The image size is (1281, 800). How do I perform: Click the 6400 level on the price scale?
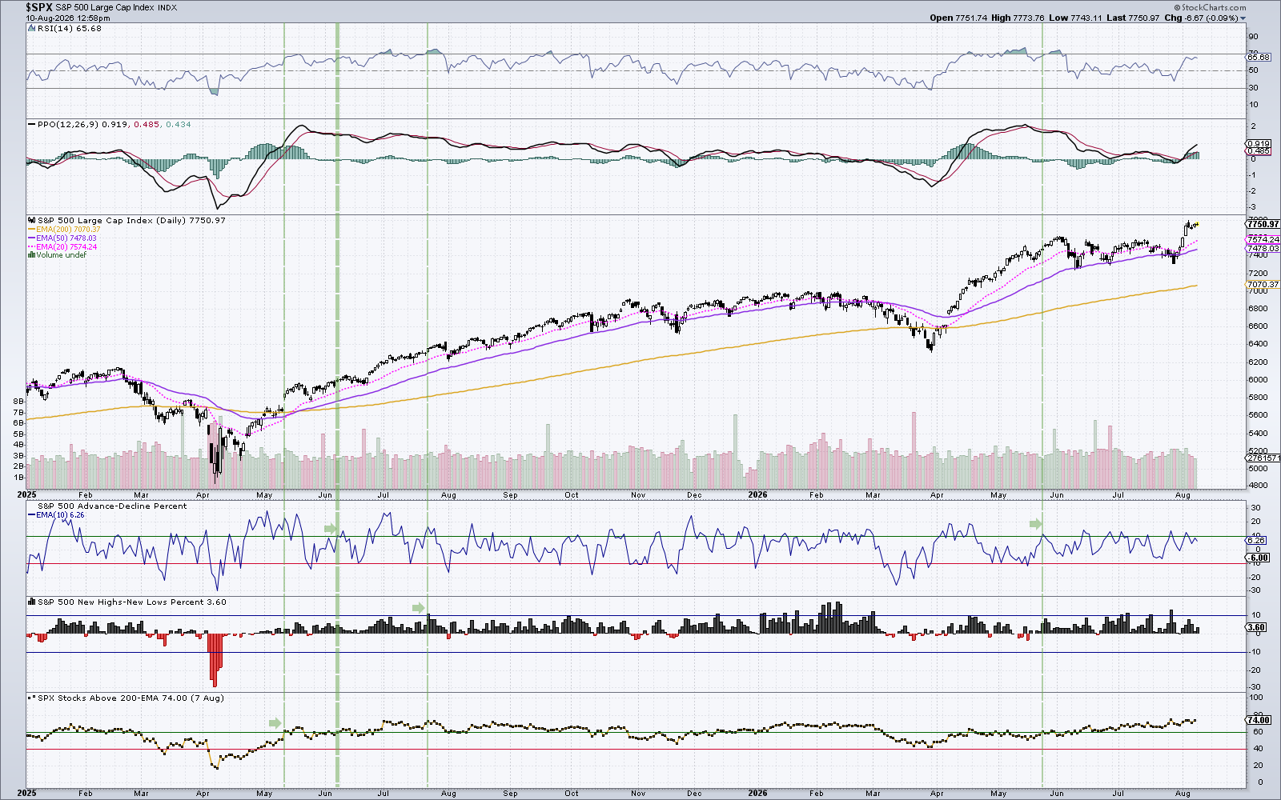(x=1258, y=344)
